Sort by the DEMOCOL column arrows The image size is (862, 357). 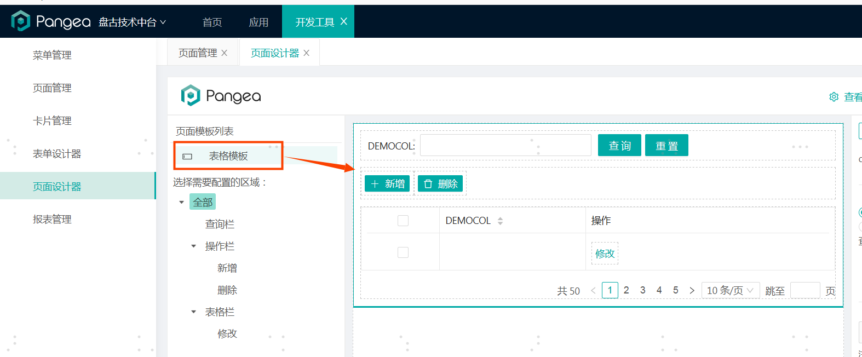point(500,221)
